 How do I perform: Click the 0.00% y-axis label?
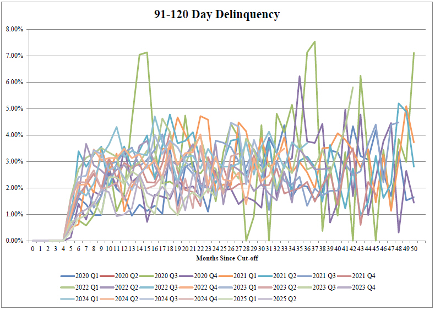point(14,241)
